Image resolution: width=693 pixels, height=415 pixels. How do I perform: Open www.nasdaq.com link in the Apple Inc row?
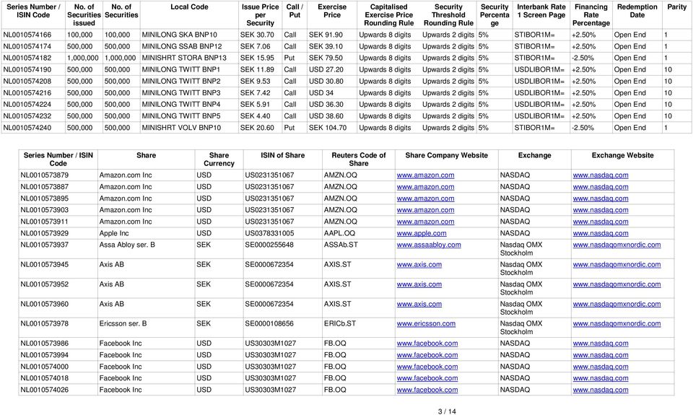(600, 233)
